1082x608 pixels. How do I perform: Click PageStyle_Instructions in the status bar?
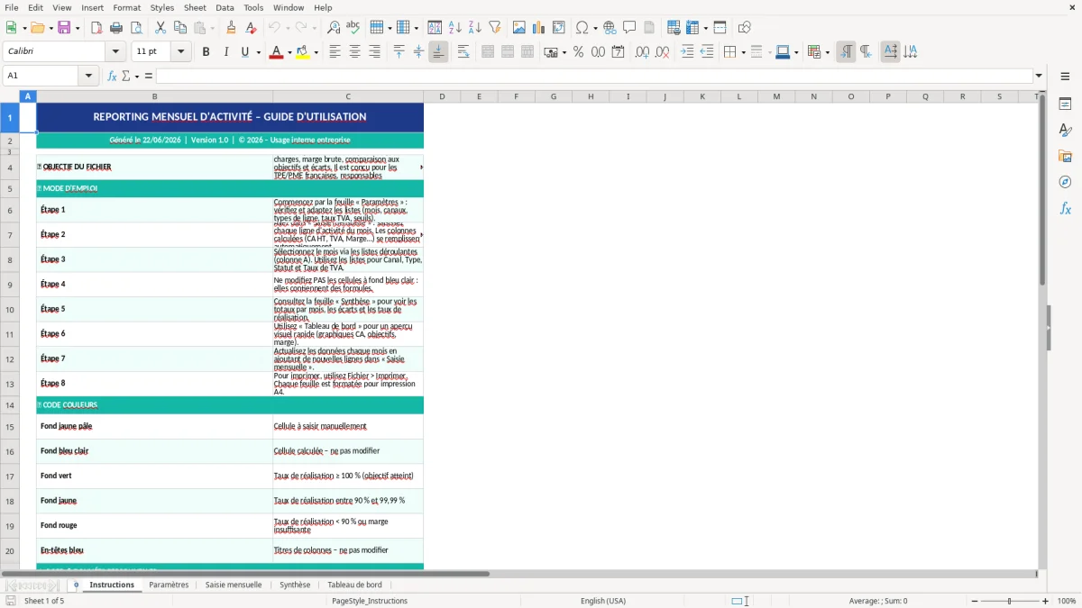click(x=370, y=601)
